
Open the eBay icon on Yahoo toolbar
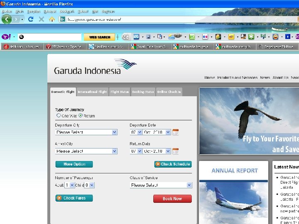coord(231,37)
